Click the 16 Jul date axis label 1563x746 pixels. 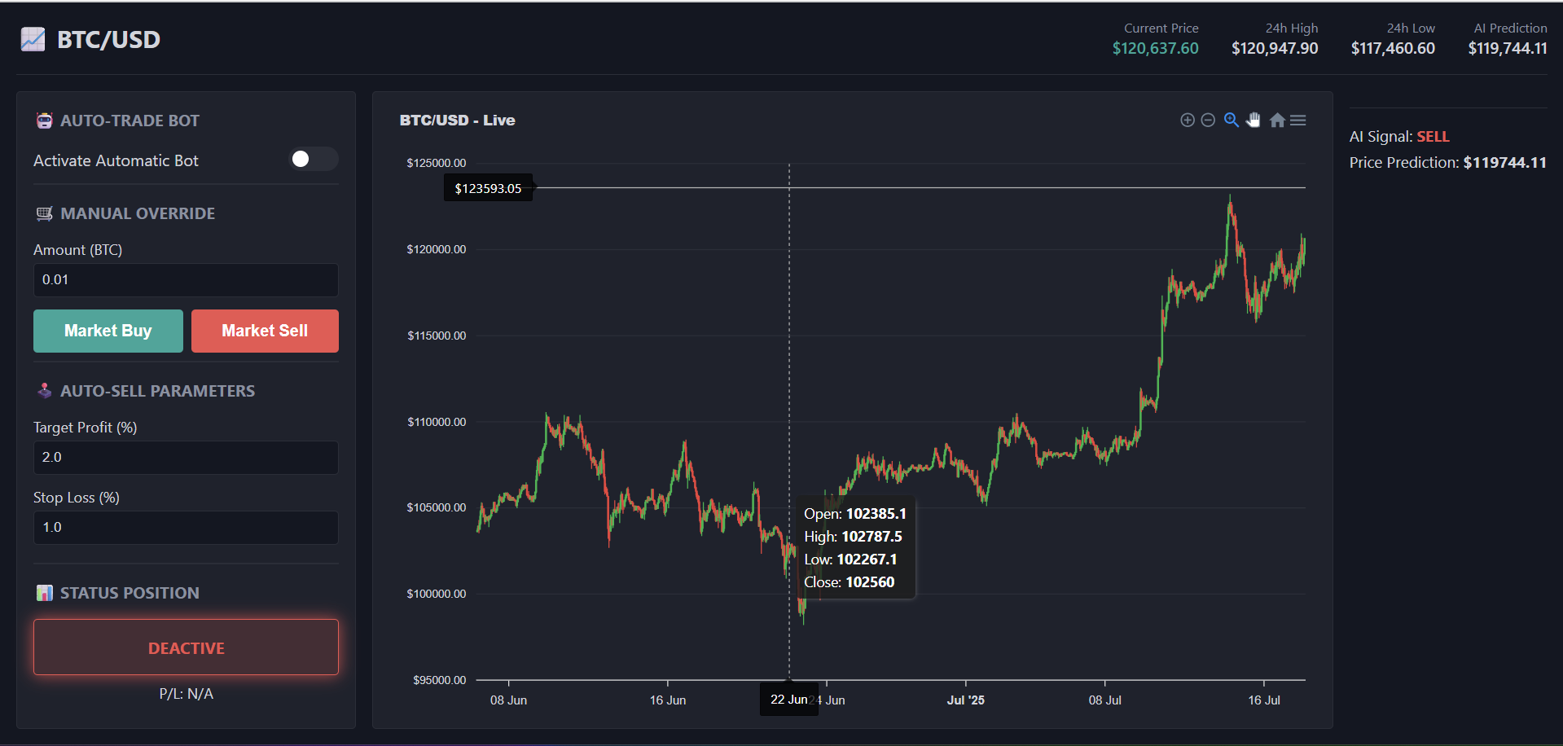pos(1263,700)
